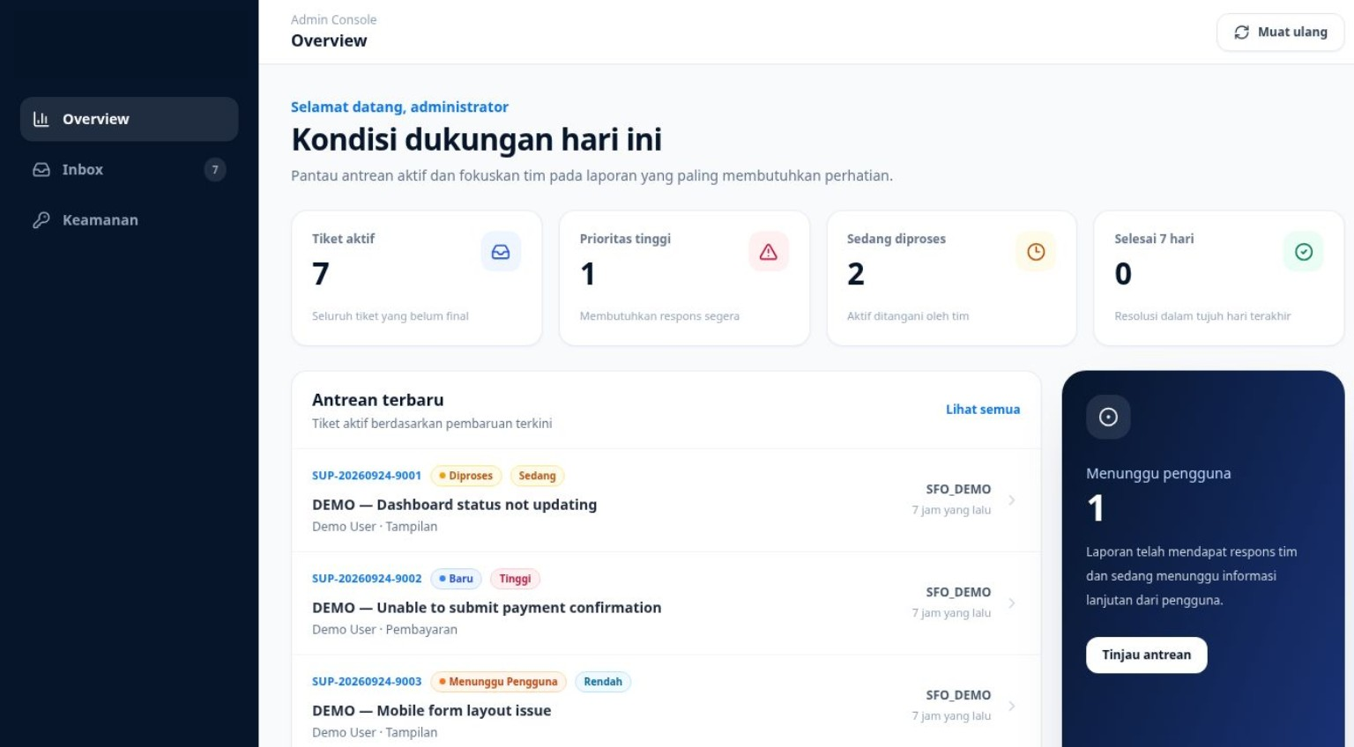1354x747 pixels.
Task: Click the Antrean terbaru heading
Action: pos(378,400)
